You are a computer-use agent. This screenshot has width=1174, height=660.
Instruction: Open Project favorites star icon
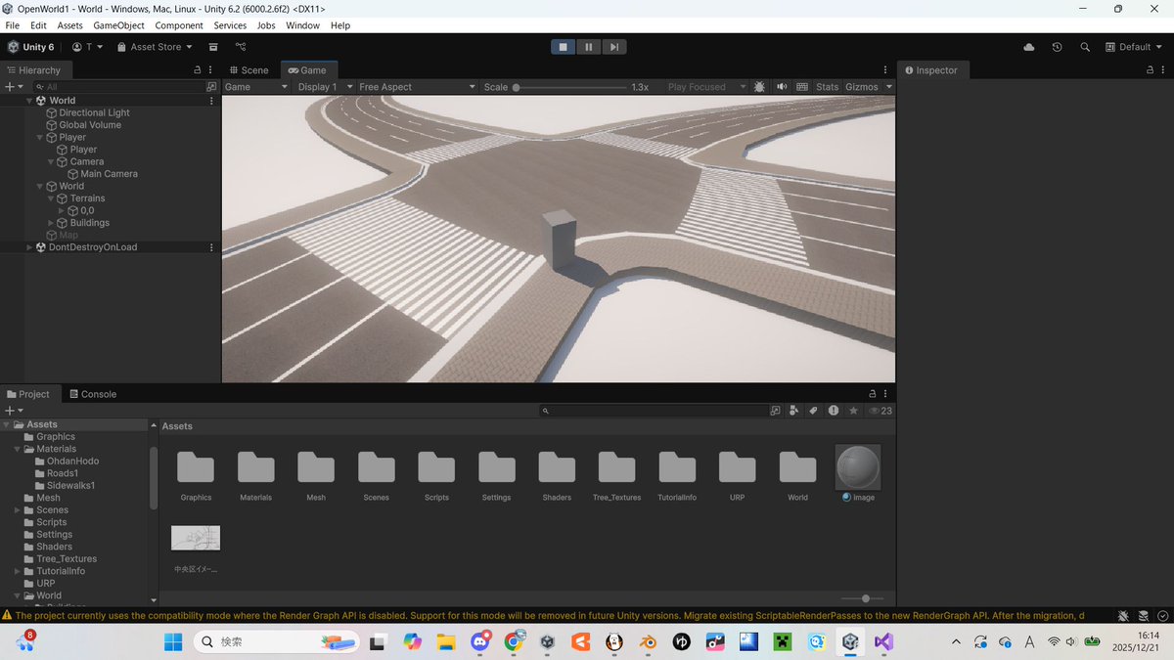pos(853,411)
